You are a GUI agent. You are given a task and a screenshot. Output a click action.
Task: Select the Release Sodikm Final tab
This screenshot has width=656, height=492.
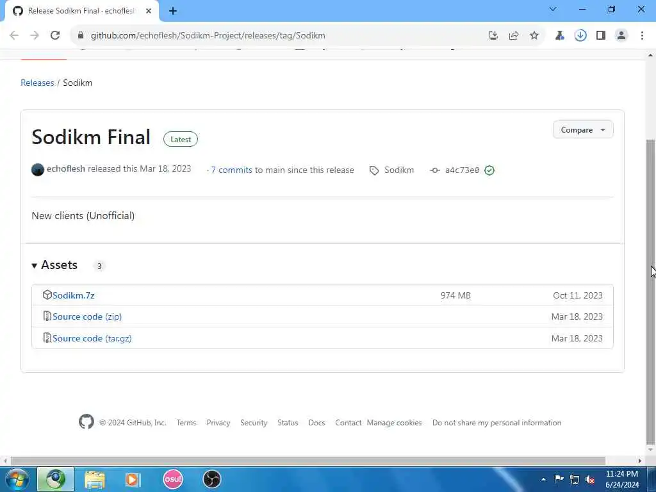pos(82,11)
